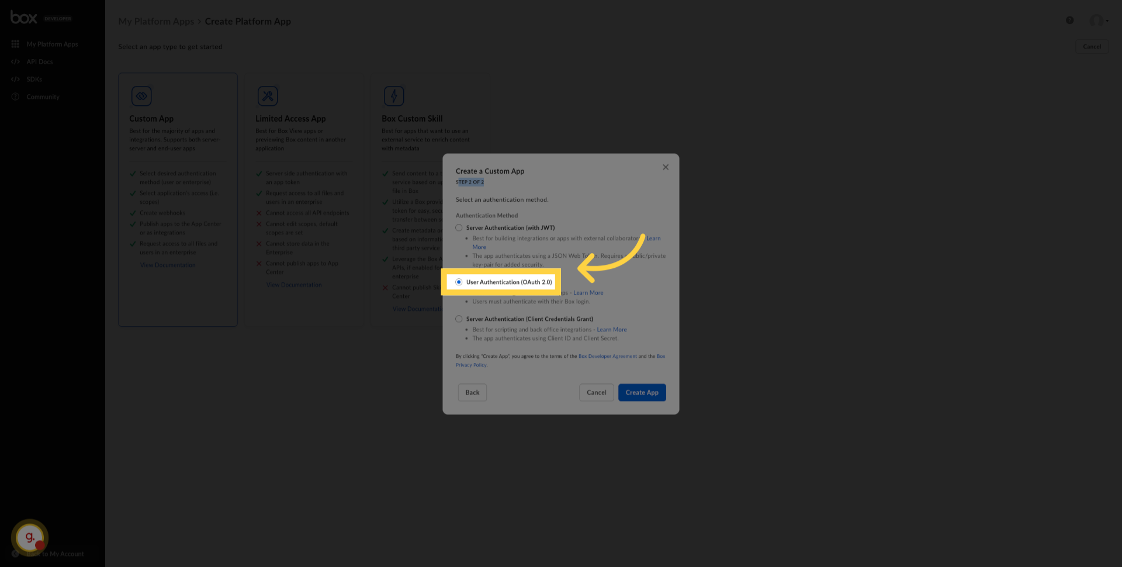Click the Box Custom Skill lightning icon

pos(393,95)
